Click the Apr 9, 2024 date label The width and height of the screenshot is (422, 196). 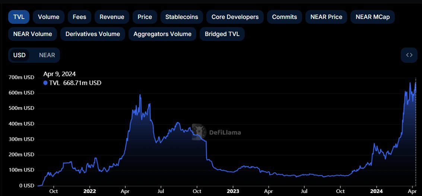[60, 74]
